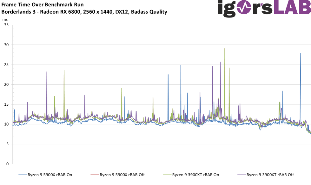Click the purple legend line swatch

coord(242,175)
